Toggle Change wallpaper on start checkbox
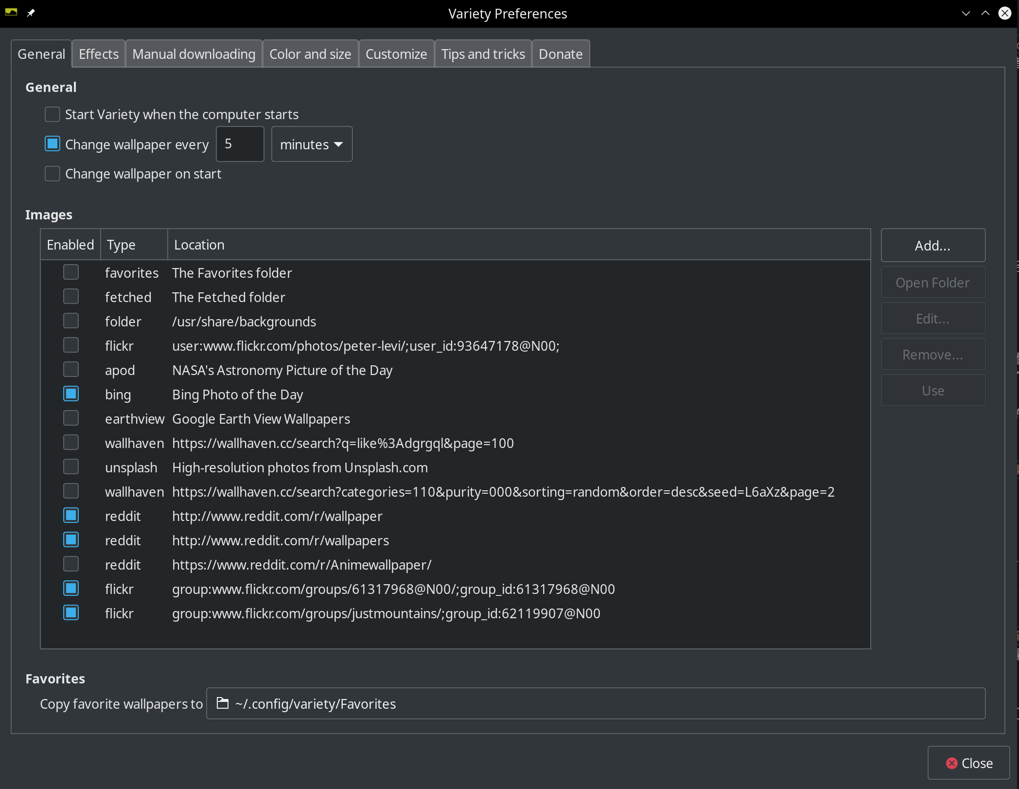This screenshot has width=1019, height=789. click(53, 174)
